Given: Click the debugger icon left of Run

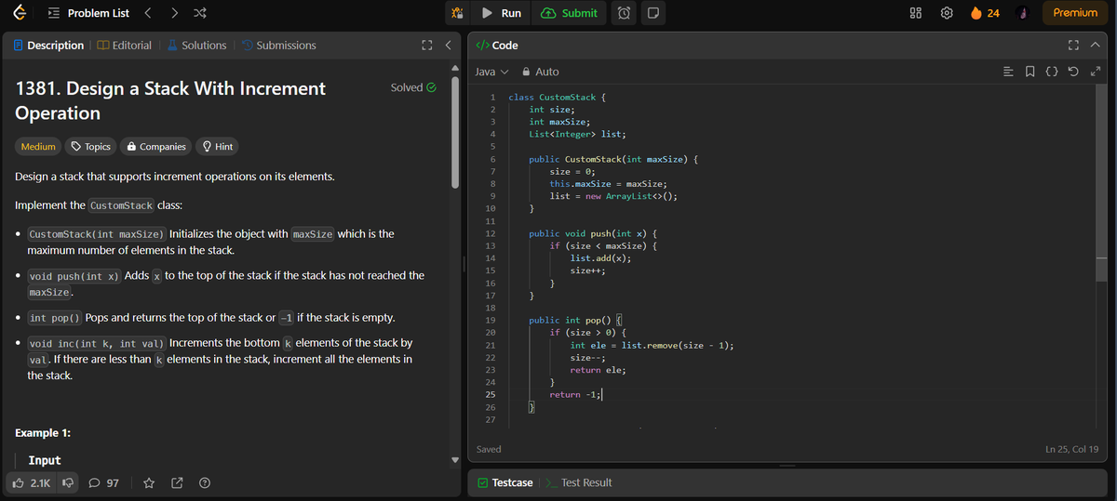Looking at the screenshot, I should coord(457,13).
